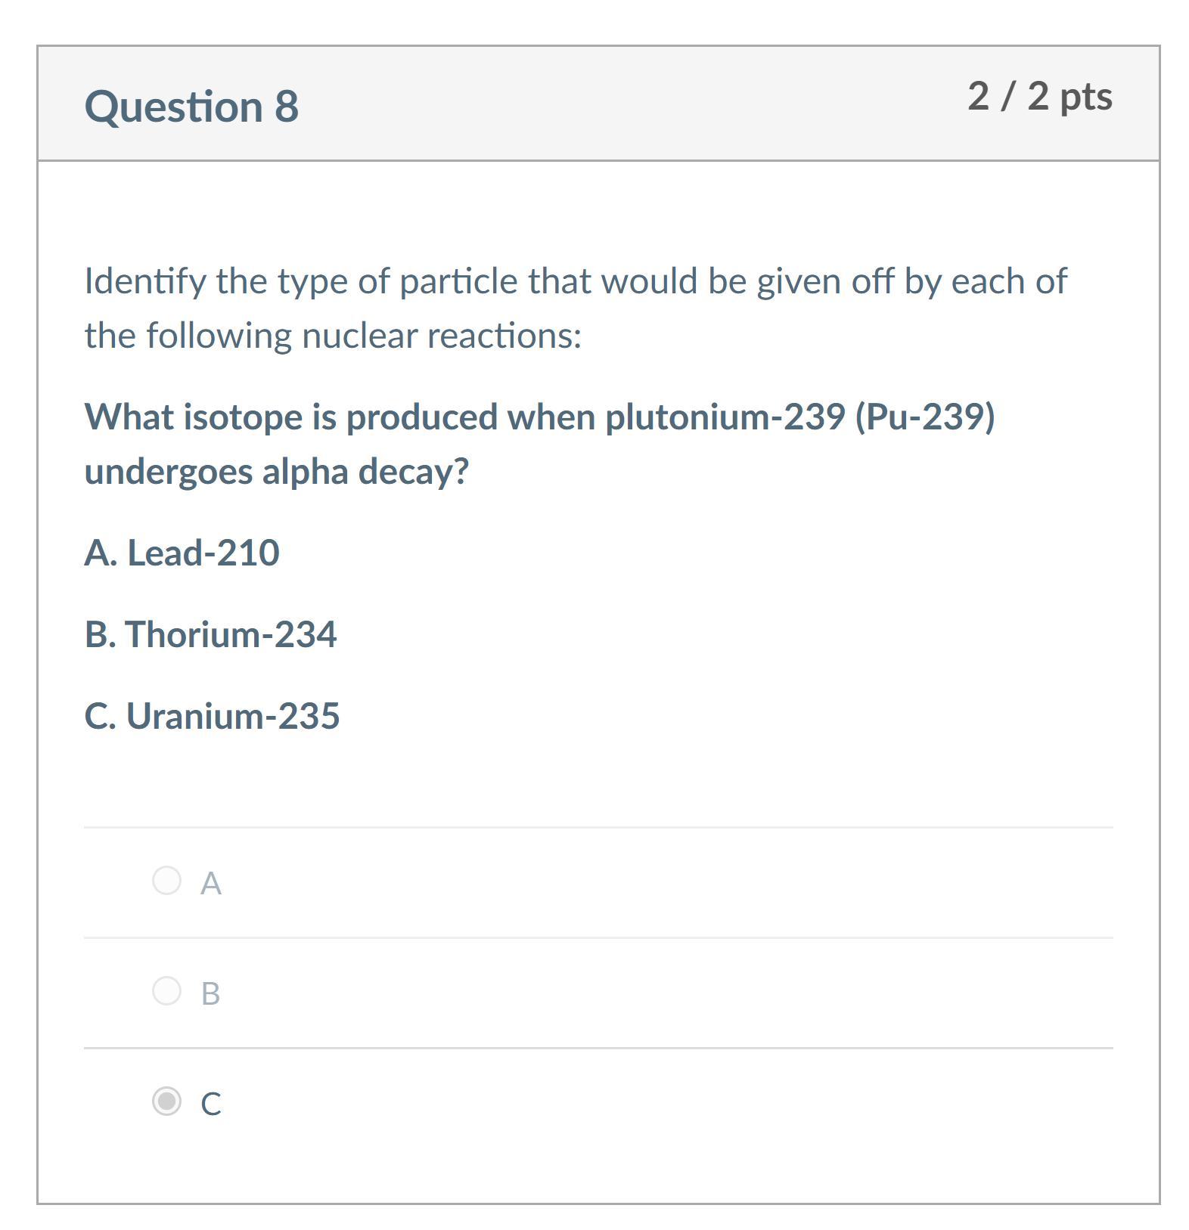Viewport: 1189px width, 1230px height.
Task: Click the "alpha decay?" phrase
Action: (x=365, y=472)
